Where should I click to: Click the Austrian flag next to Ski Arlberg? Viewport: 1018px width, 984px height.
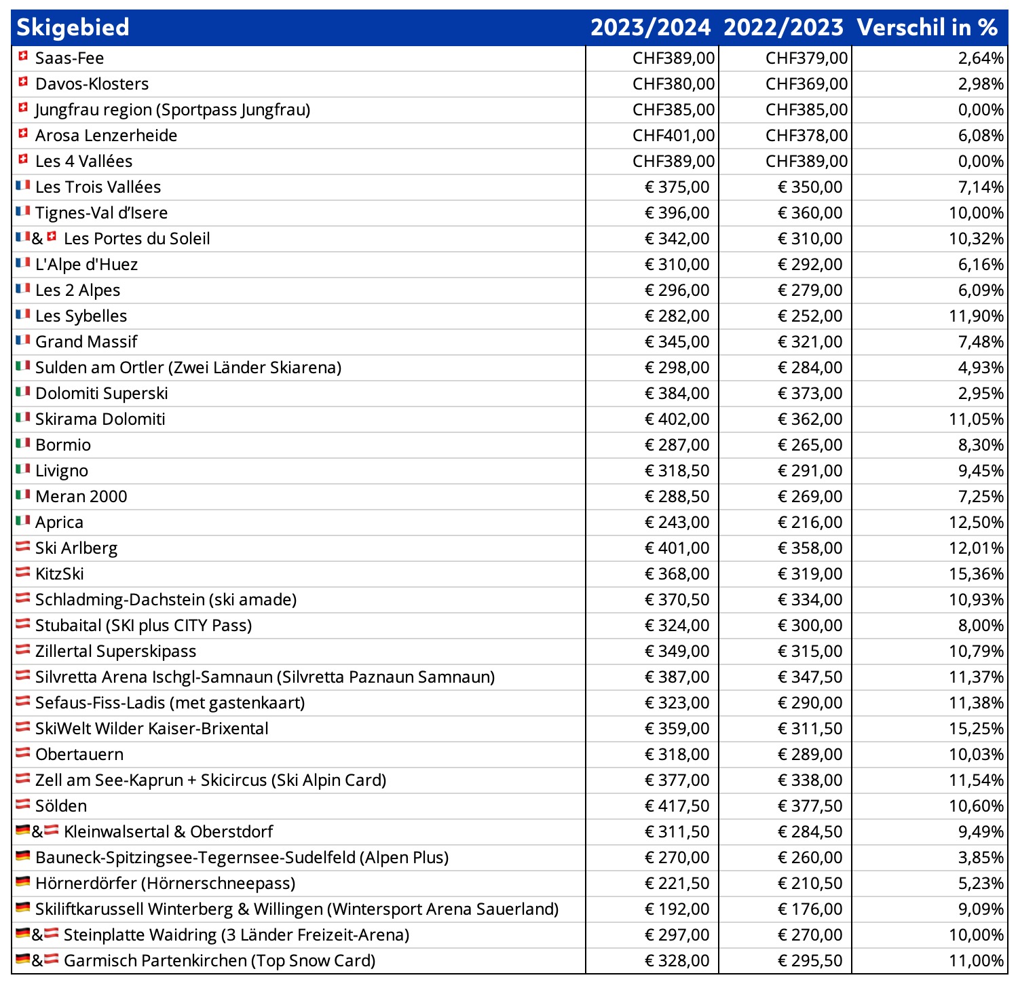click(x=23, y=546)
